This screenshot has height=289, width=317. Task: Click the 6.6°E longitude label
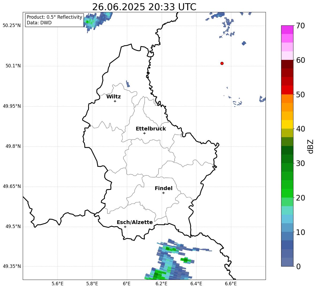tap(231, 284)
